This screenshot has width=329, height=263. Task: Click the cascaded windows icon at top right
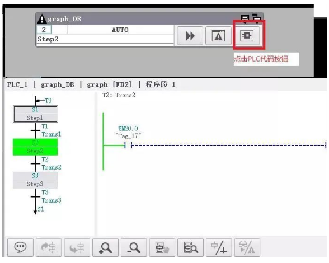256,17
